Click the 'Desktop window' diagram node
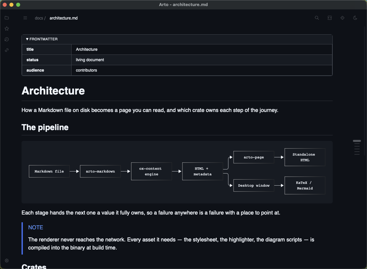Image resolution: width=367 pixels, height=269 pixels. pos(254,185)
